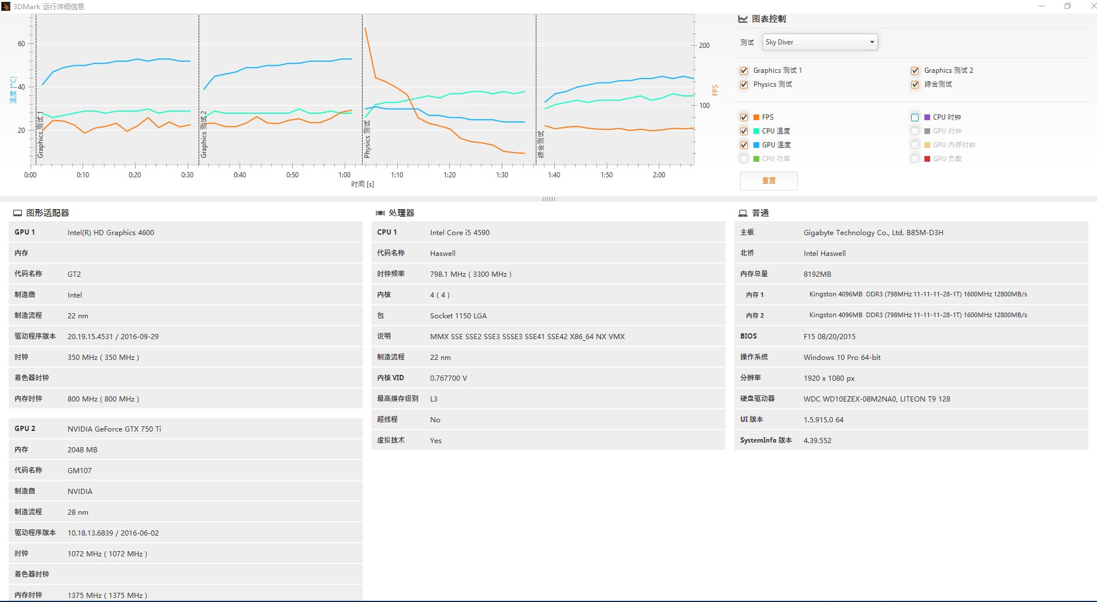Toggle the Graphics 测试 2 checkbox
This screenshot has height=602, width=1097.
click(x=915, y=70)
